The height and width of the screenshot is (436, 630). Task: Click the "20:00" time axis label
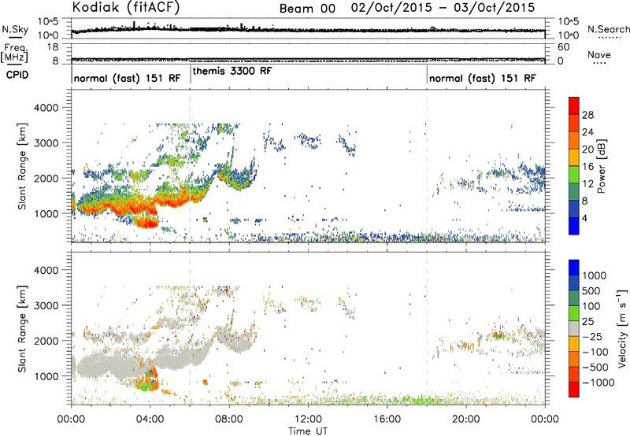tap(465, 419)
